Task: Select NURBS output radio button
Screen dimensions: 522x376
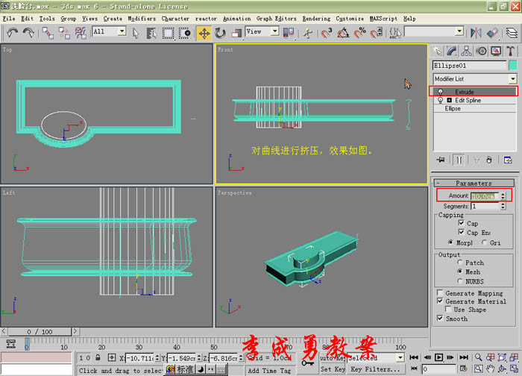Action: tap(460, 281)
